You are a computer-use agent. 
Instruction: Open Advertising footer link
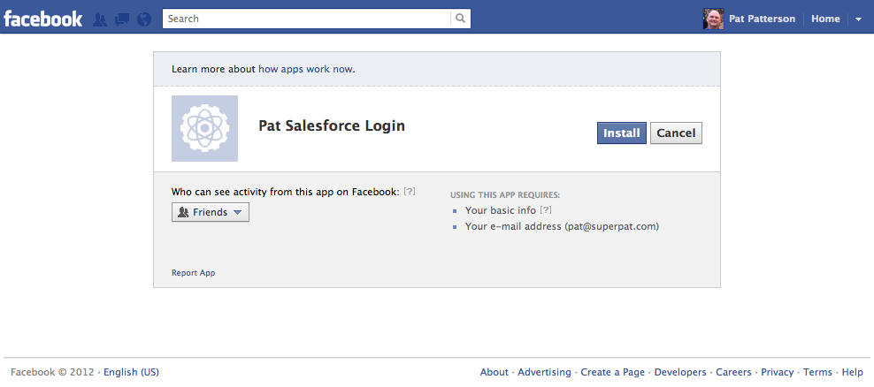(x=544, y=372)
